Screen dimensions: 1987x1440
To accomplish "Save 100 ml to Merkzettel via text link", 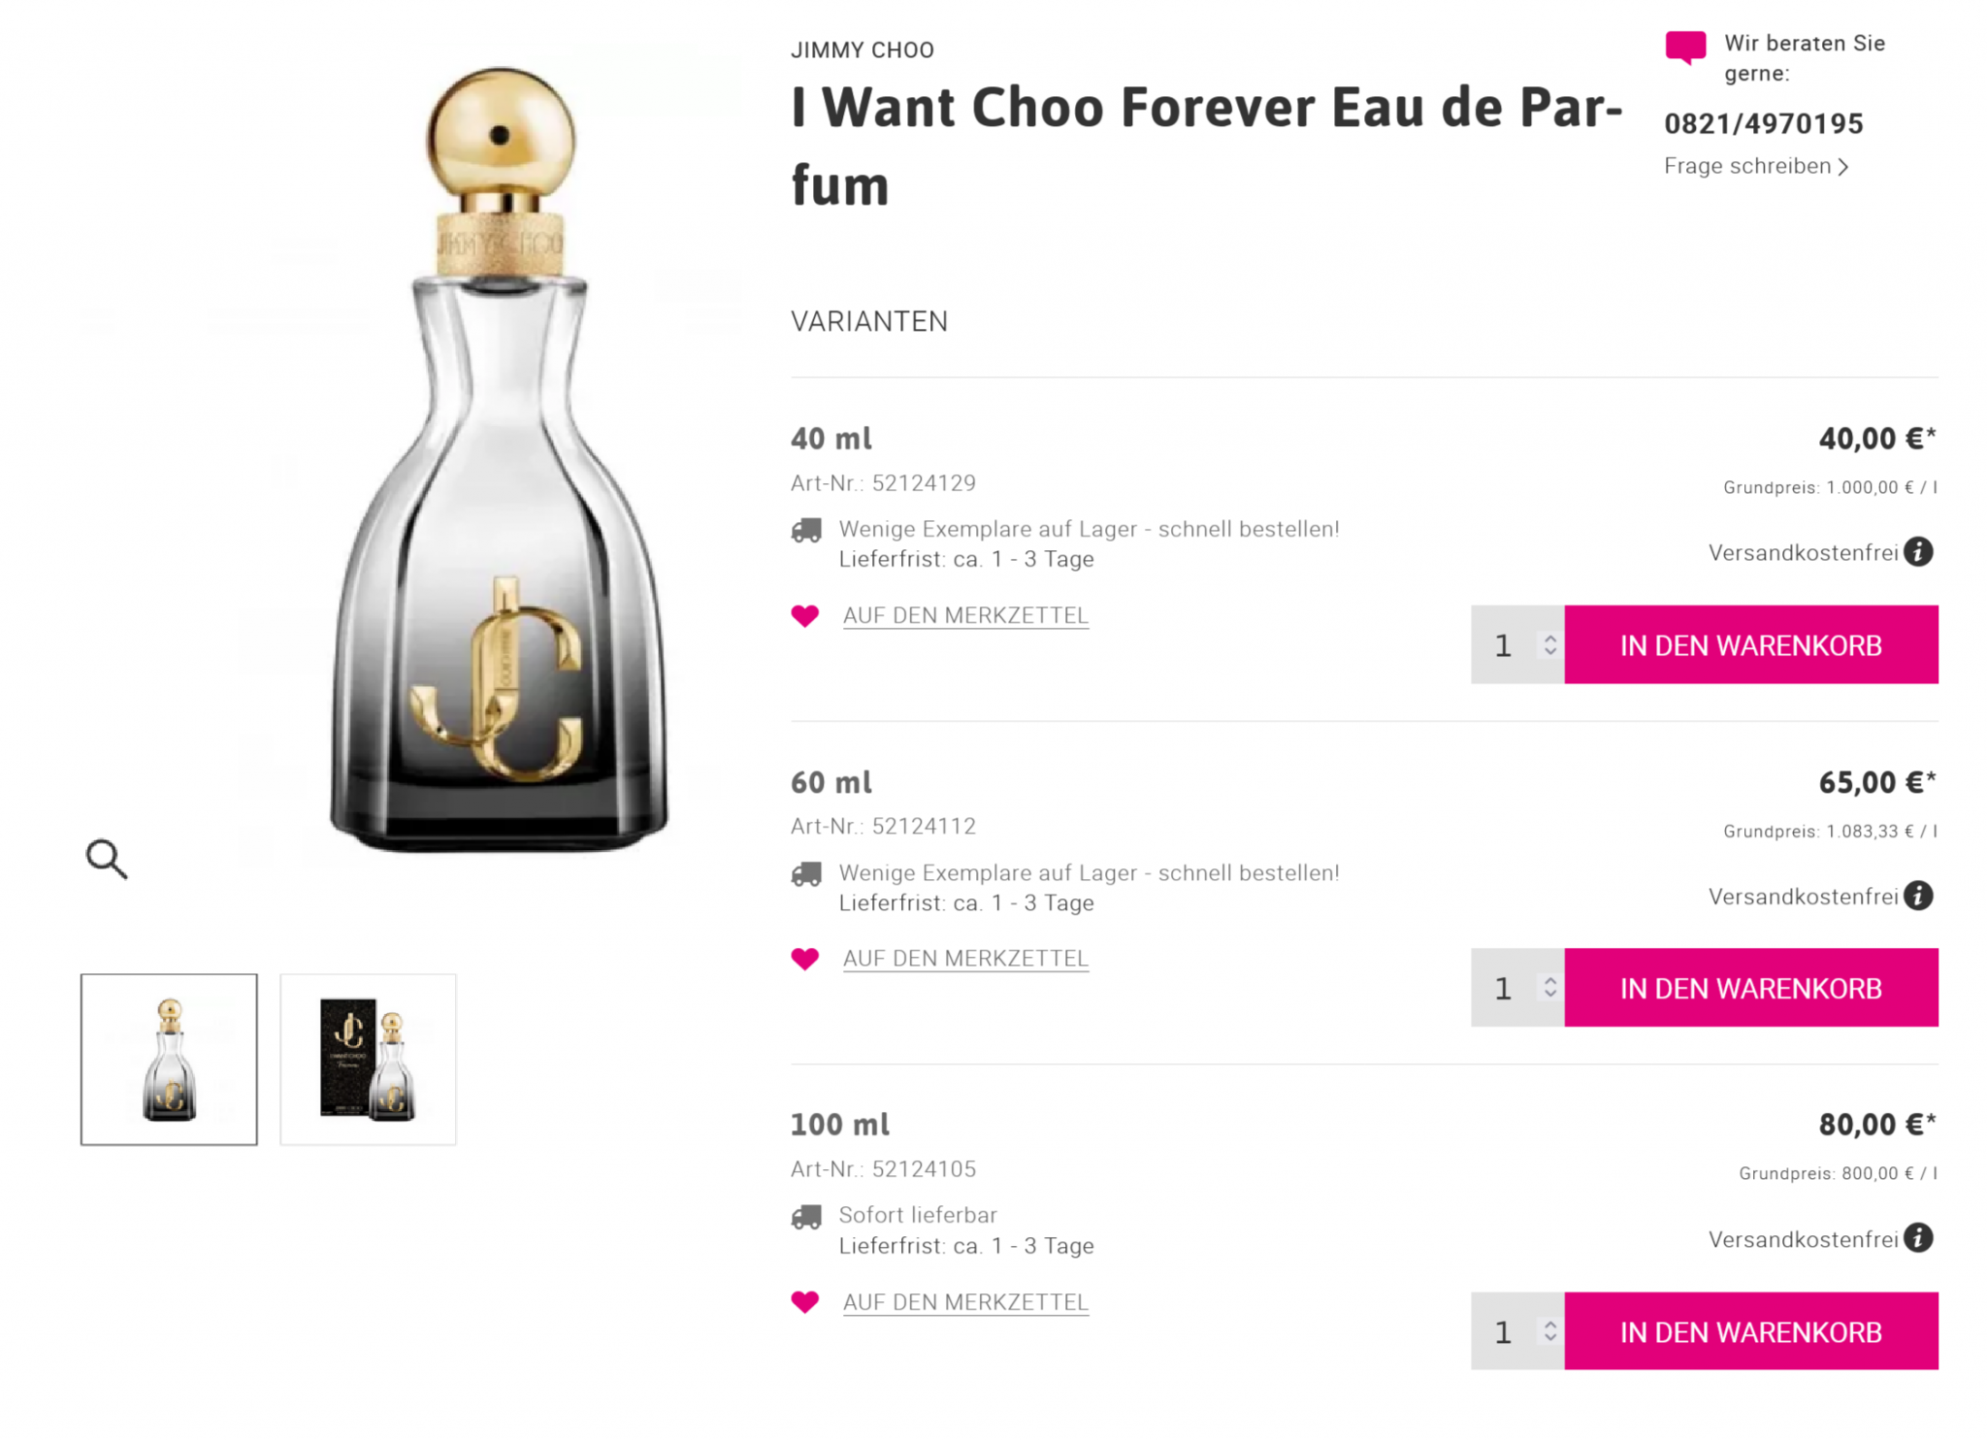I will point(965,1301).
